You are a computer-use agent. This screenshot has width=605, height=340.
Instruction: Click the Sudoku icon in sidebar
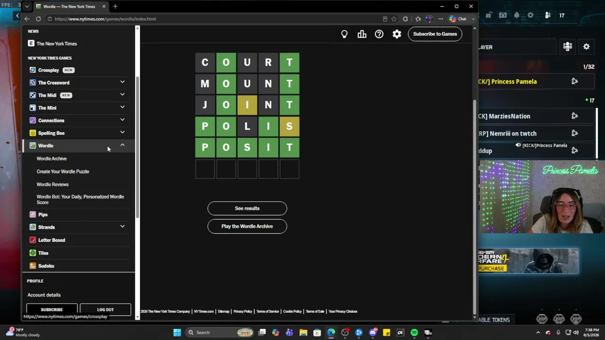click(33, 266)
